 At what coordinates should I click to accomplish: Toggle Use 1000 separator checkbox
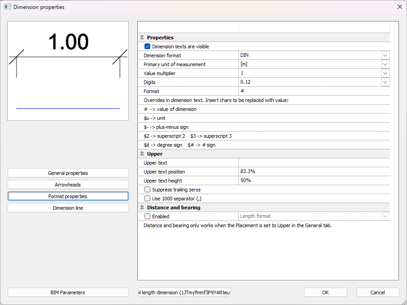[147, 199]
